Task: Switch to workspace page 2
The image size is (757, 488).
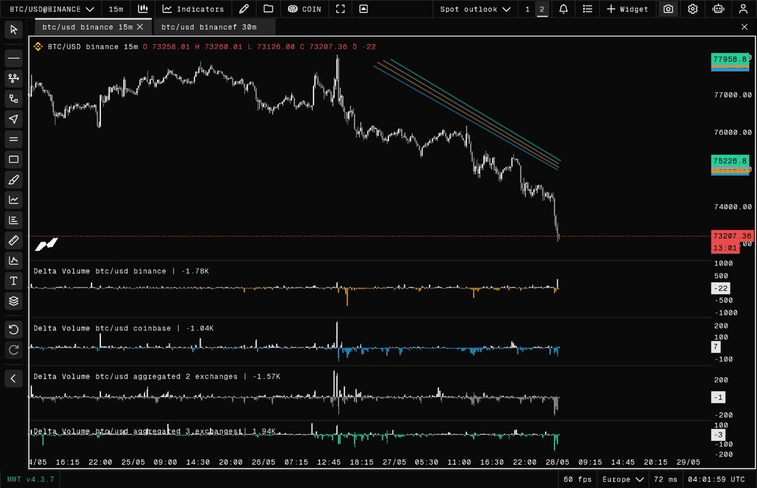Action: tap(542, 9)
